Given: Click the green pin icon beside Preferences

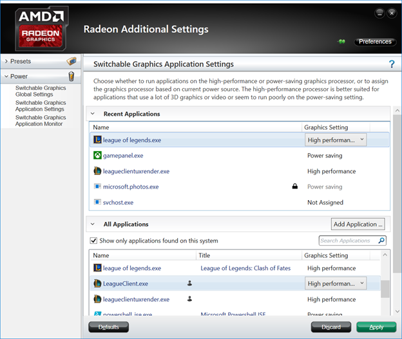Looking at the screenshot, I should (x=341, y=41).
